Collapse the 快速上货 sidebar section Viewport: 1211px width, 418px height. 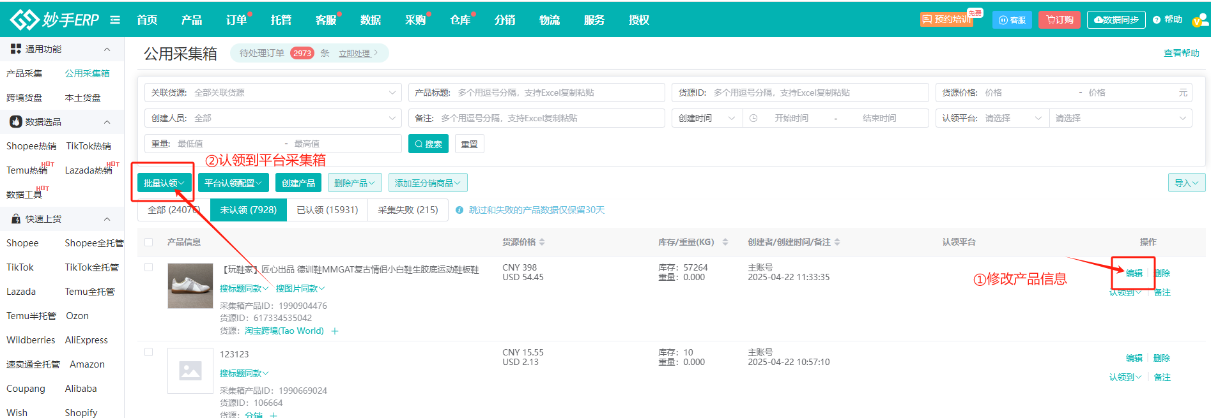pos(107,219)
